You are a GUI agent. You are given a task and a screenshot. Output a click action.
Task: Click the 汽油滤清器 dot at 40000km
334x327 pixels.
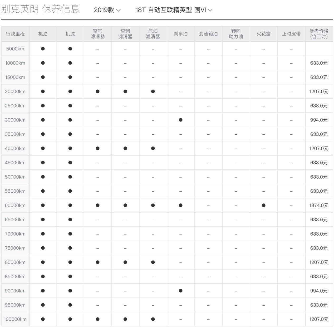coord(153,148)
